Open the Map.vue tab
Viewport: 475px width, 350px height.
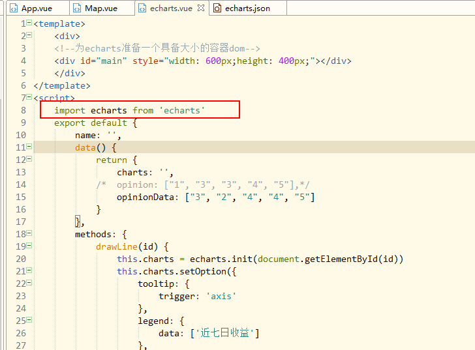(x=101, y=8)
